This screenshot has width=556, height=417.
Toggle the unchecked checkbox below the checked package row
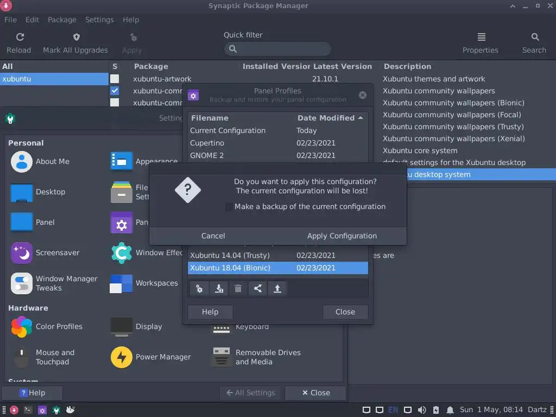115,103
